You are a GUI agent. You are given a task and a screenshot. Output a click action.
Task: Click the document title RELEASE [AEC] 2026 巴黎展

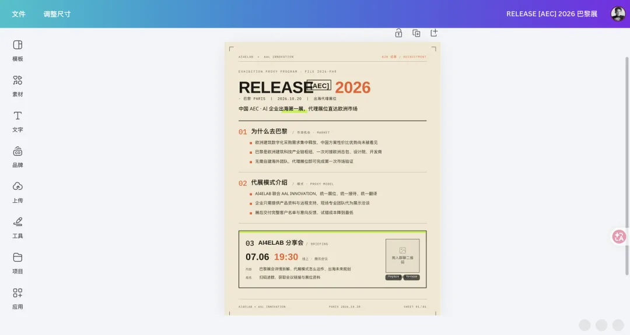point(552,14)
